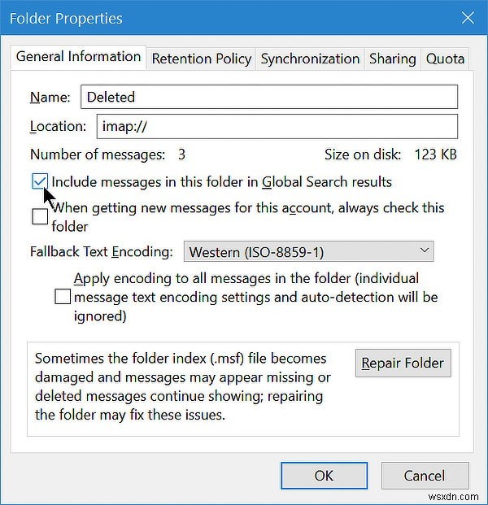
Task: Switch to the General Information tab
Action: 78,57
